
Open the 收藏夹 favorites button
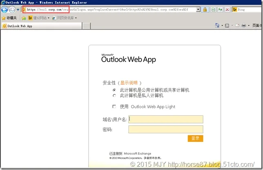pyautogui.click(x=9, y=18)
